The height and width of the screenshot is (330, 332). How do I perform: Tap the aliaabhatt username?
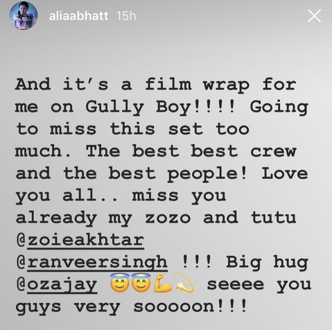click(x=79, y=16)
